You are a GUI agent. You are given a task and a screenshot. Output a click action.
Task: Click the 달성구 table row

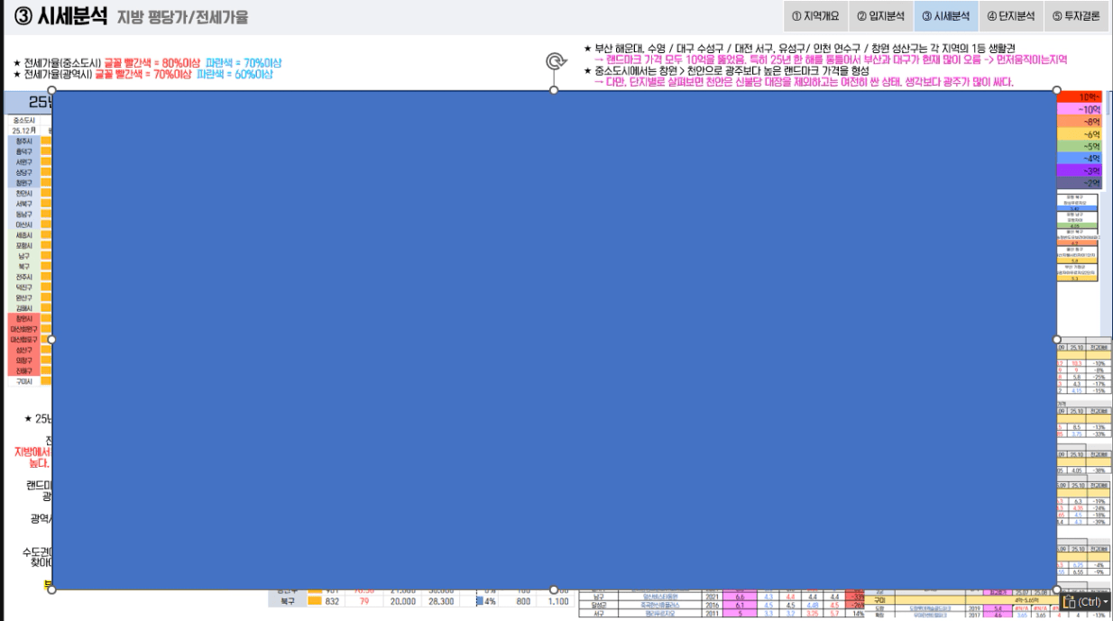click(x=722, y=606)
